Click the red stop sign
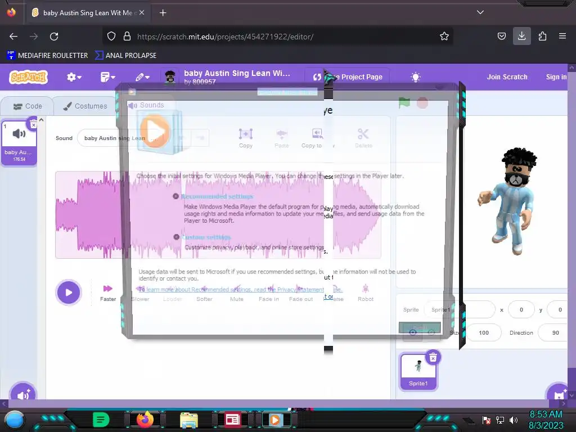Viewport: 576px width, 432px height. pyautogui.click(x=422, y=103)
